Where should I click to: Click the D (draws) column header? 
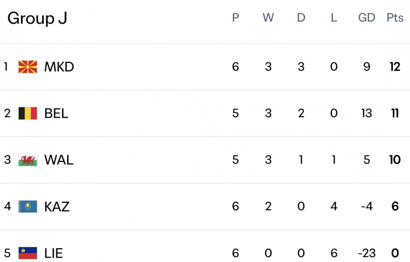click(301, 18)
